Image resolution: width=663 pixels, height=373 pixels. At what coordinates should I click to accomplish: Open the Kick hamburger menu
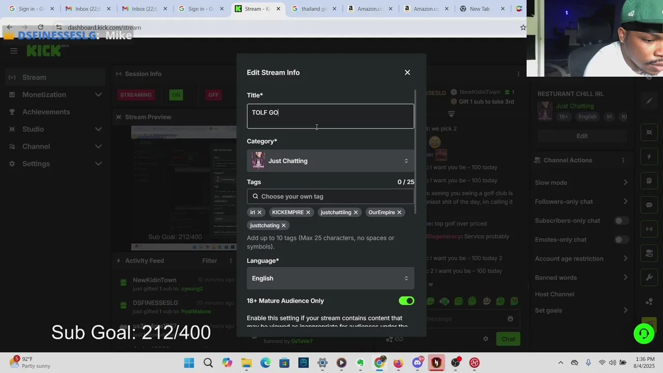(x=14, y=51)
